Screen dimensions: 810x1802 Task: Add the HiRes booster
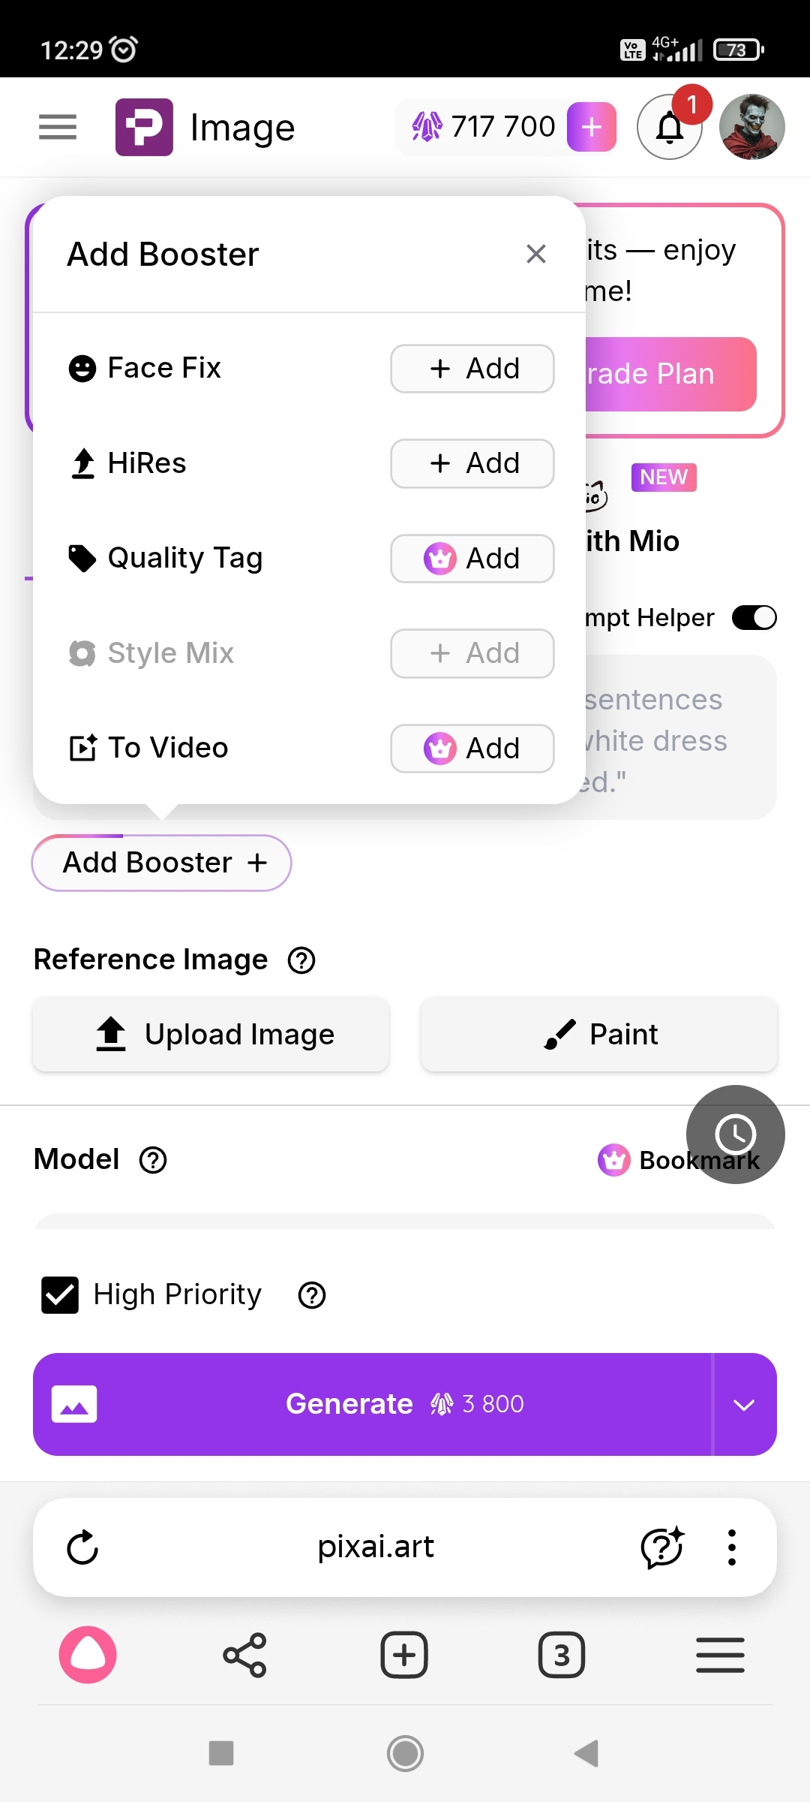click(472, 463)
